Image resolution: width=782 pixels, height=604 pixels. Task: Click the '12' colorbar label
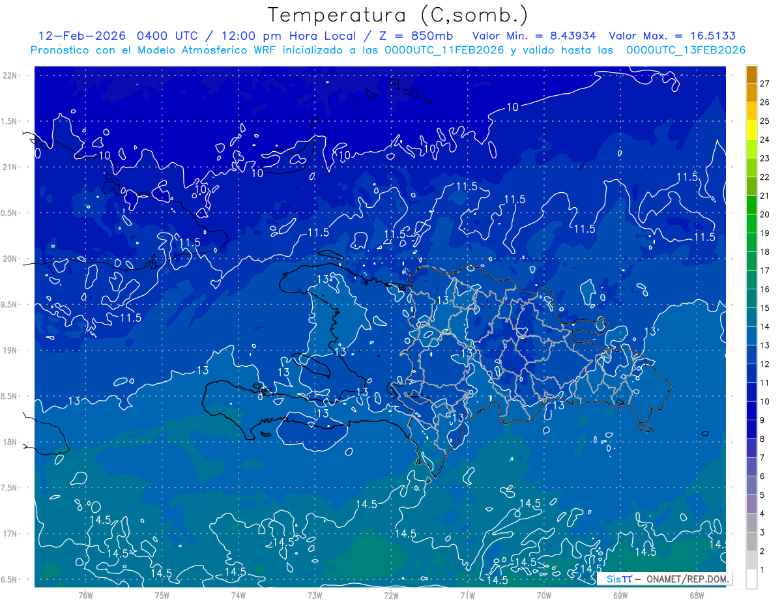pos(764,364)
